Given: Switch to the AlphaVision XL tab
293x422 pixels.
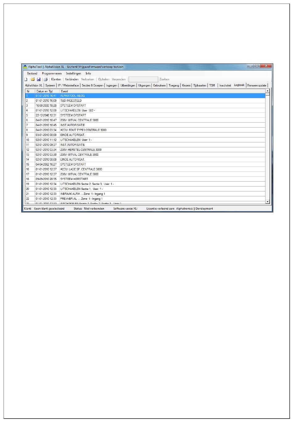Looking at the screenshot, I should [34, 85].
